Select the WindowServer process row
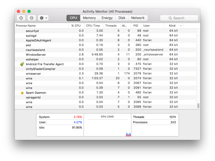The height and width of the screenshot is (161, 215). pos(106,55)
